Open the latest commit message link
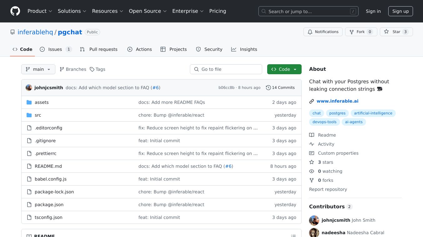 point(107,88)
